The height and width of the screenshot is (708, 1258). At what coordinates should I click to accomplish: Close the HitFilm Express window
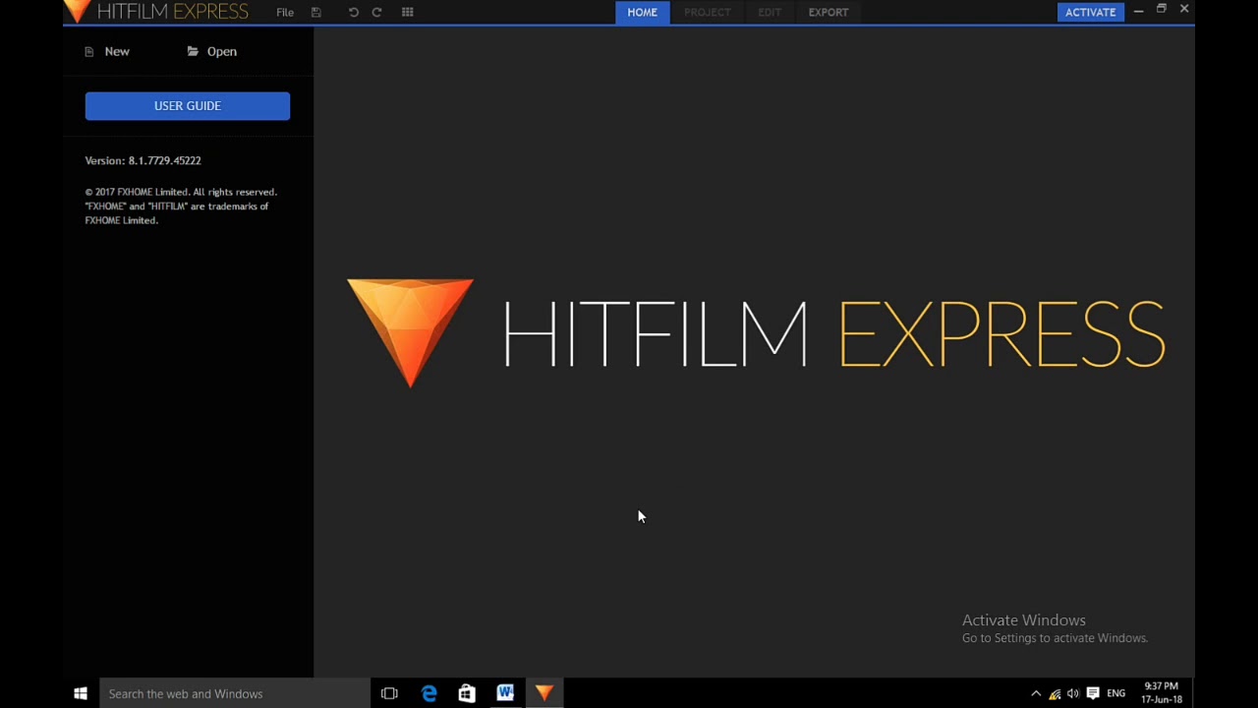point(1184,10)
